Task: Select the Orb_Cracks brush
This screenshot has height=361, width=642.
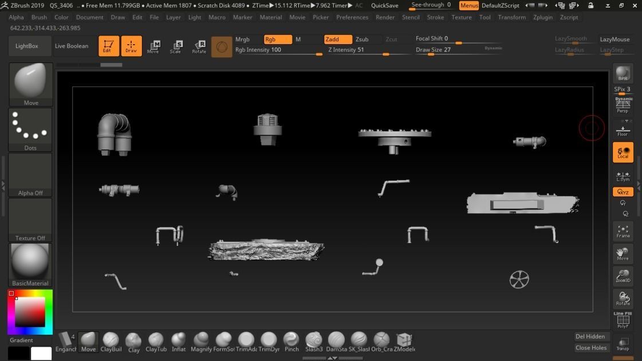Action: click(381, 342)
